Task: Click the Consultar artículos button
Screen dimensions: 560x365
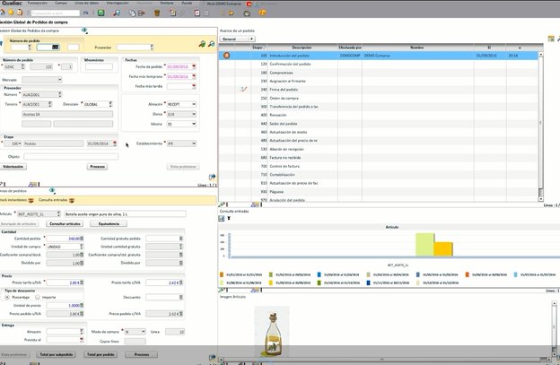Action: click(65, 223)
